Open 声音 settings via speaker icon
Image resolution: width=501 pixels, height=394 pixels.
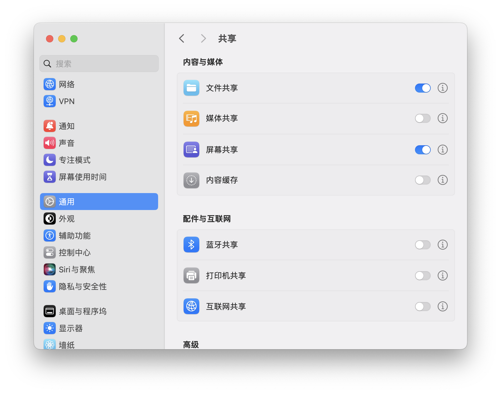tap(49, 143)
